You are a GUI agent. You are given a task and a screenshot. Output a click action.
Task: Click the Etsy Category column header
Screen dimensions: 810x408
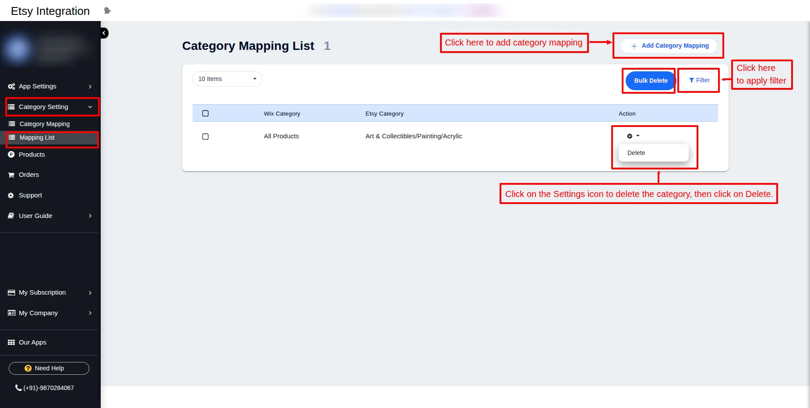click(384, 114)
